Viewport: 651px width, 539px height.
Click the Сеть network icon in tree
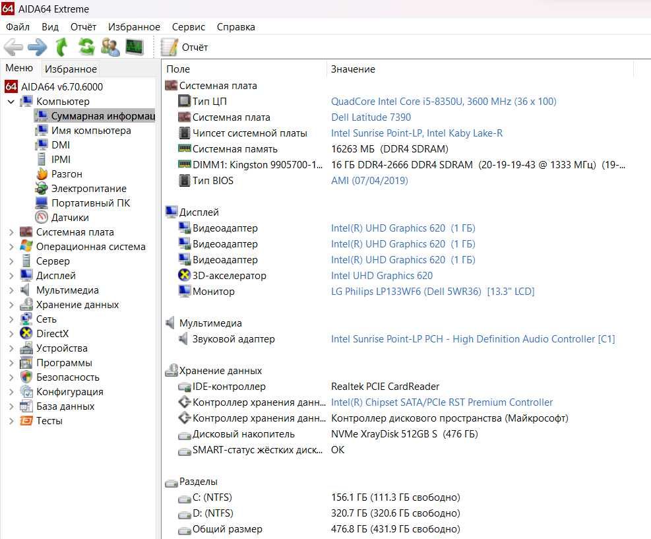click(26, 319)
